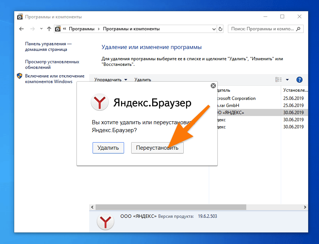
Task: Sort by the «Установлено» column header
Action: [x=295, y=90]
